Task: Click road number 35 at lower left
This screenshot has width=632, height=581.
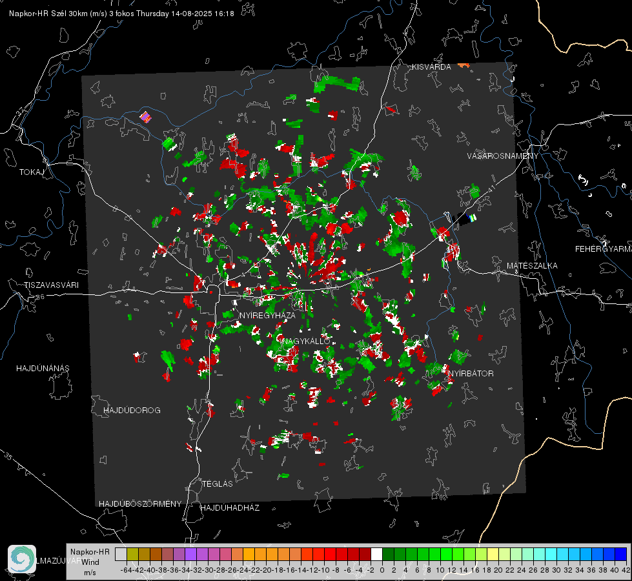Action: 9,456
